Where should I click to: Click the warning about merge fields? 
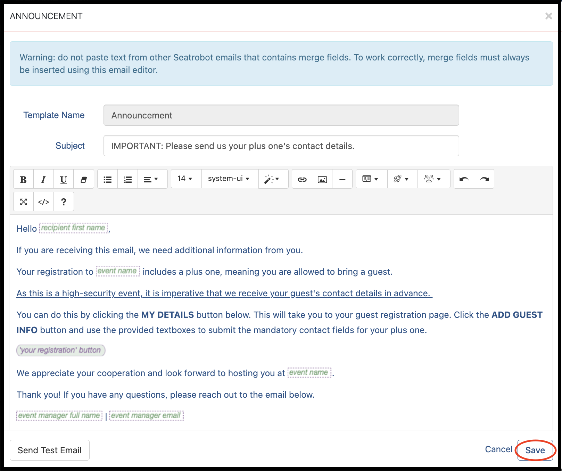click(x=281, y=64)
